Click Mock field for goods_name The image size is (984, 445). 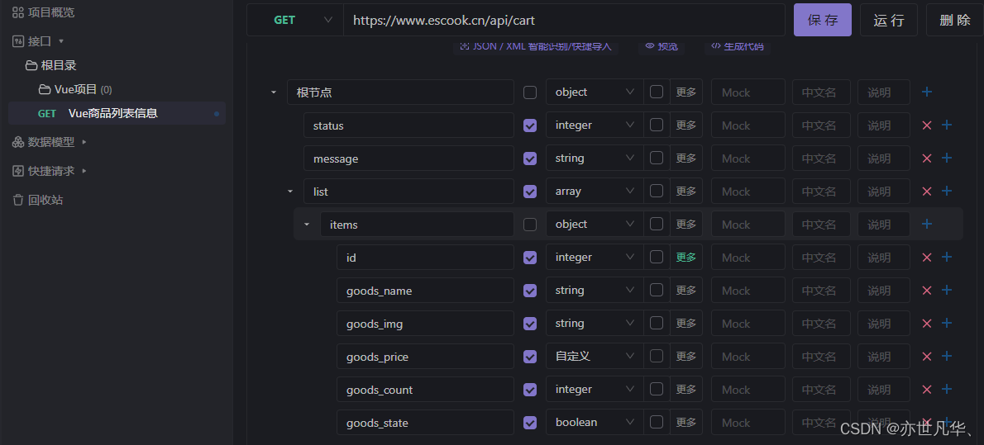click(748, 291)
